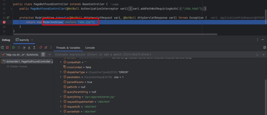Viewport: 267px width, 115px height.
Task: Click the field icon beside contextPath
Action: click(x=65, y=62)
